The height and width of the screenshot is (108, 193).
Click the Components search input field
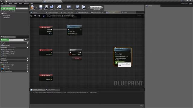point(21,8)
